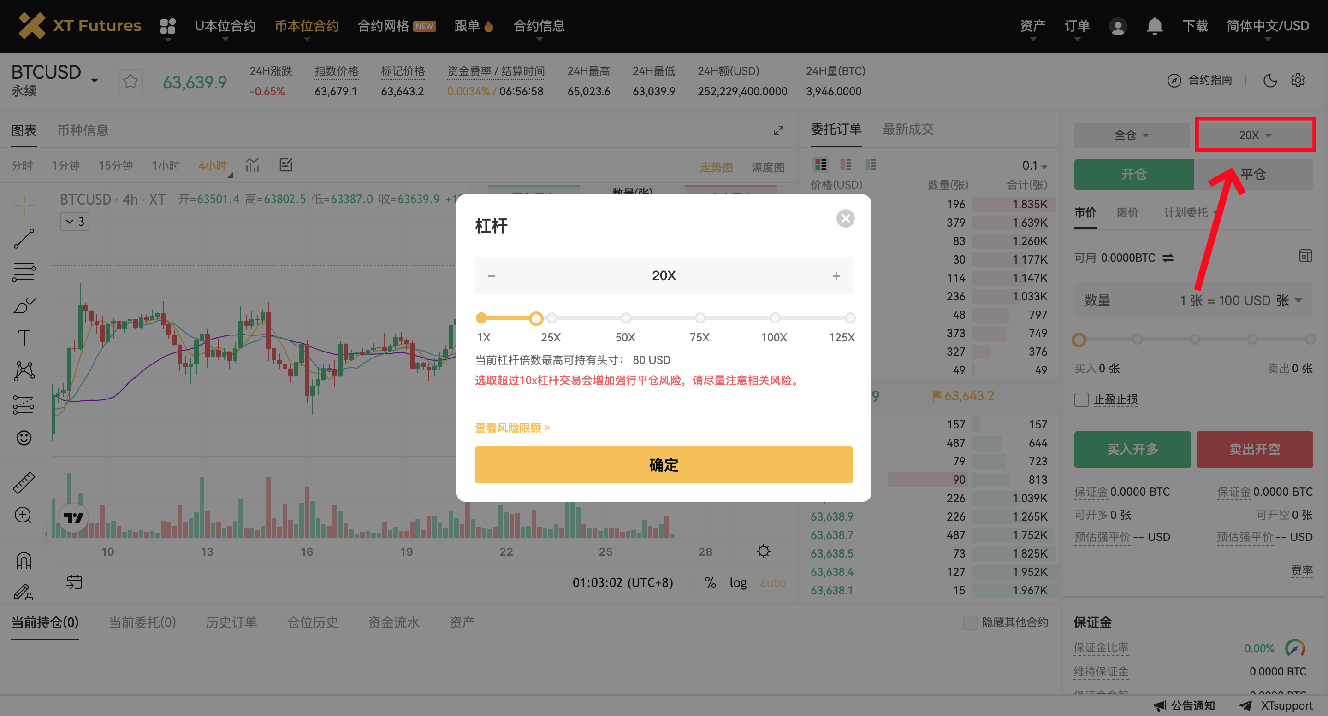Open quantity unit 张 dropdown
Image resolution: width=1328 pixels, height=716 pixels.
click(1289, 300)
